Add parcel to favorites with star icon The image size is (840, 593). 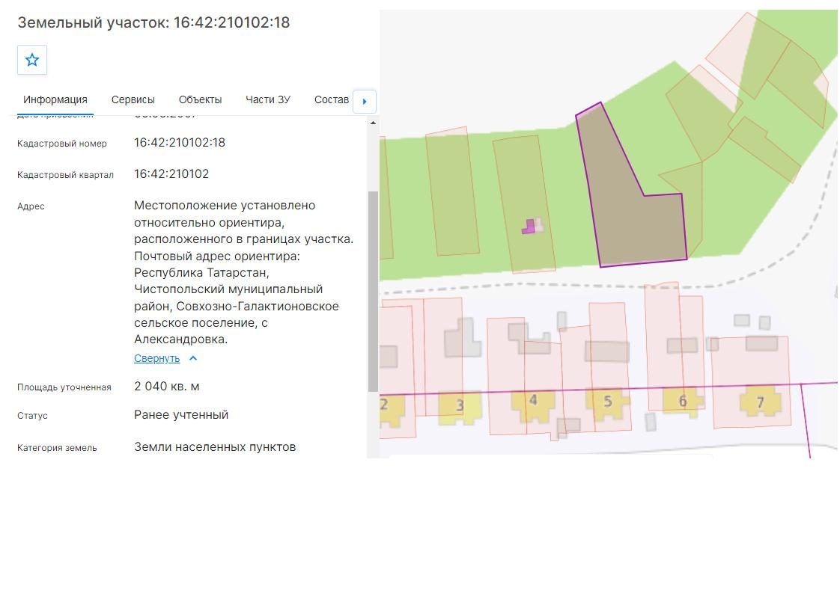32,60
